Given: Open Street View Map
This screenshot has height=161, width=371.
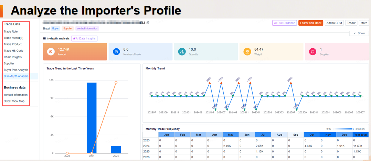Looking at the screenshot, I should coord(14,101).
